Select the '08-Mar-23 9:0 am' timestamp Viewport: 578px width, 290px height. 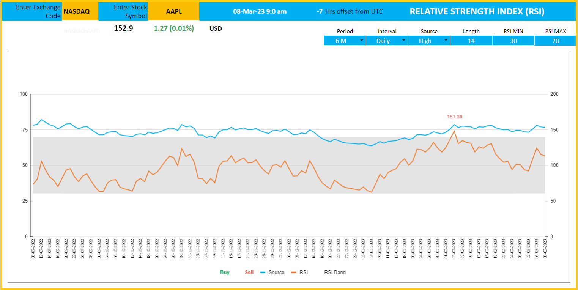(260, 11)
